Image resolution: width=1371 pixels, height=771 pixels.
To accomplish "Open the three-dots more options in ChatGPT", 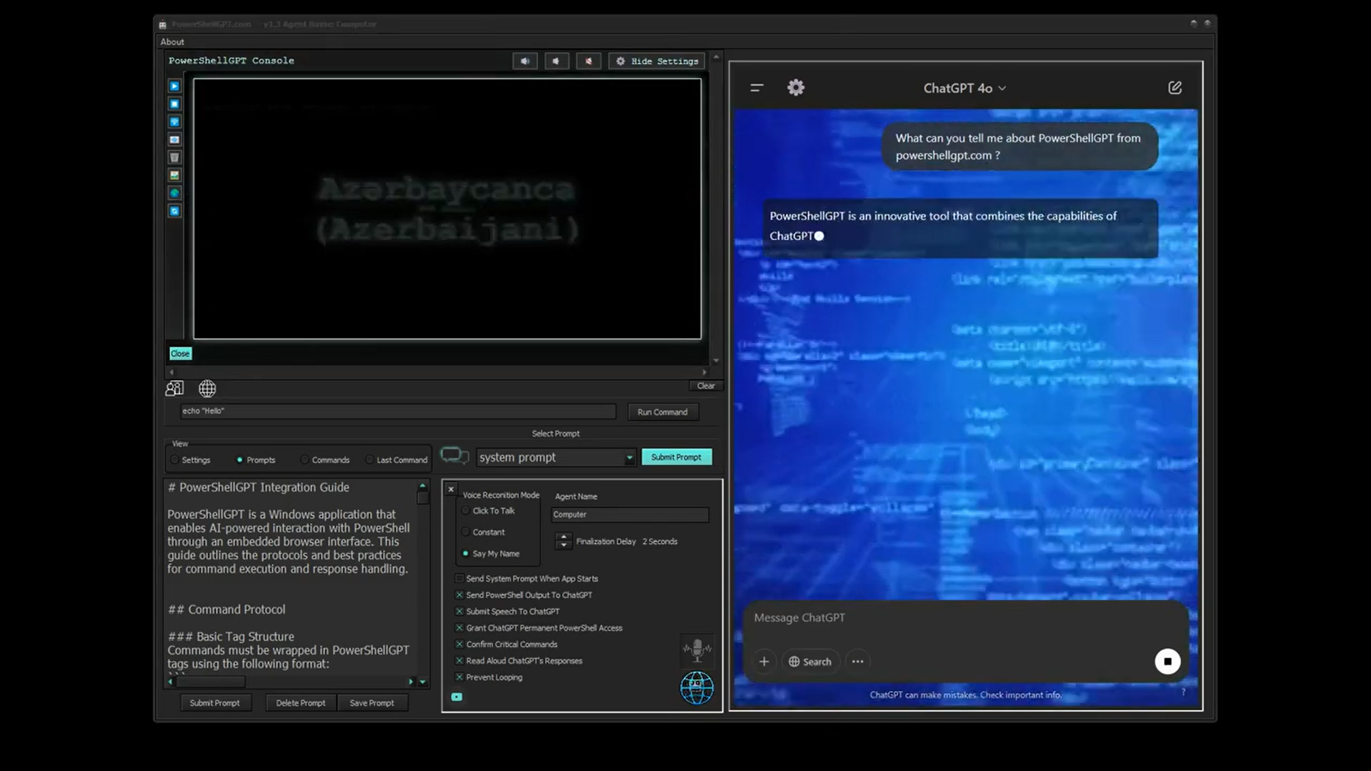I will [857, 662].
